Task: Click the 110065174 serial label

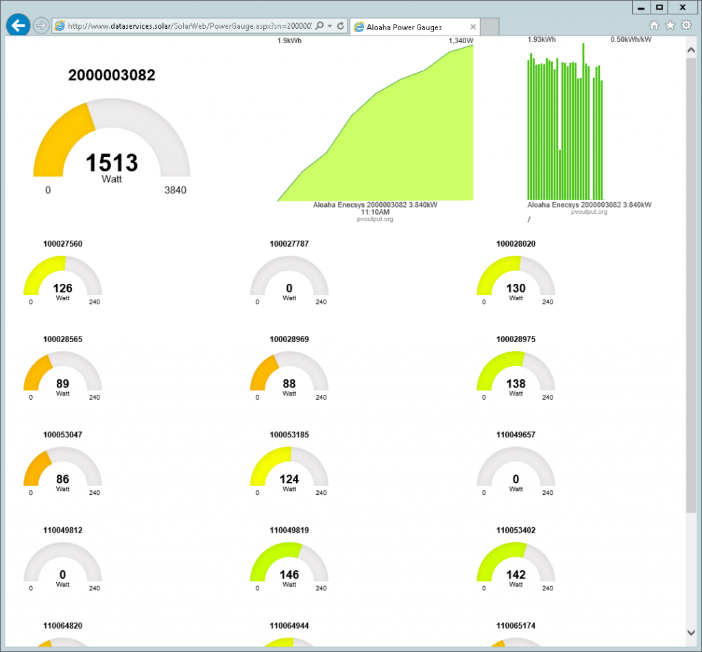Action: click(x=516, y=625)
